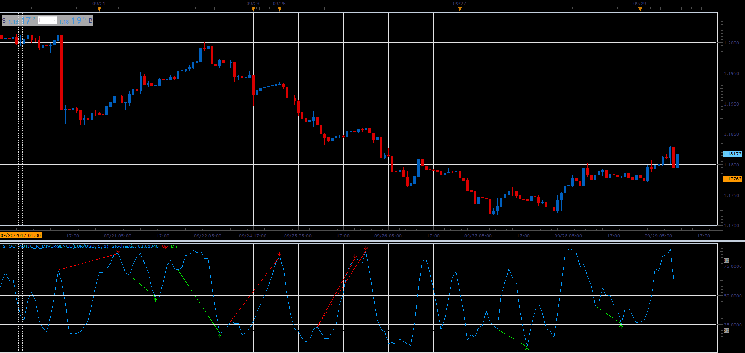The image size is (745, 353).
Task: Click the 09/26 05:00 time axis label
Action: click(388, 236)
